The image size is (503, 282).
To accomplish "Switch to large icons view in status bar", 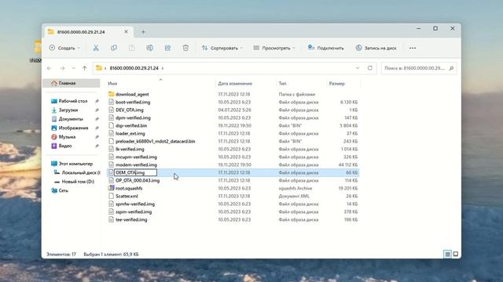I will [456, 254].
